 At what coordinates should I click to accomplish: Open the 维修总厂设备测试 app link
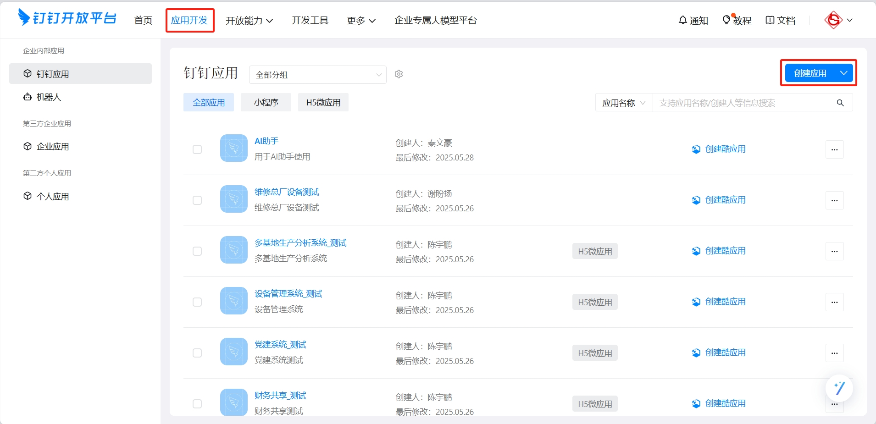287,192
